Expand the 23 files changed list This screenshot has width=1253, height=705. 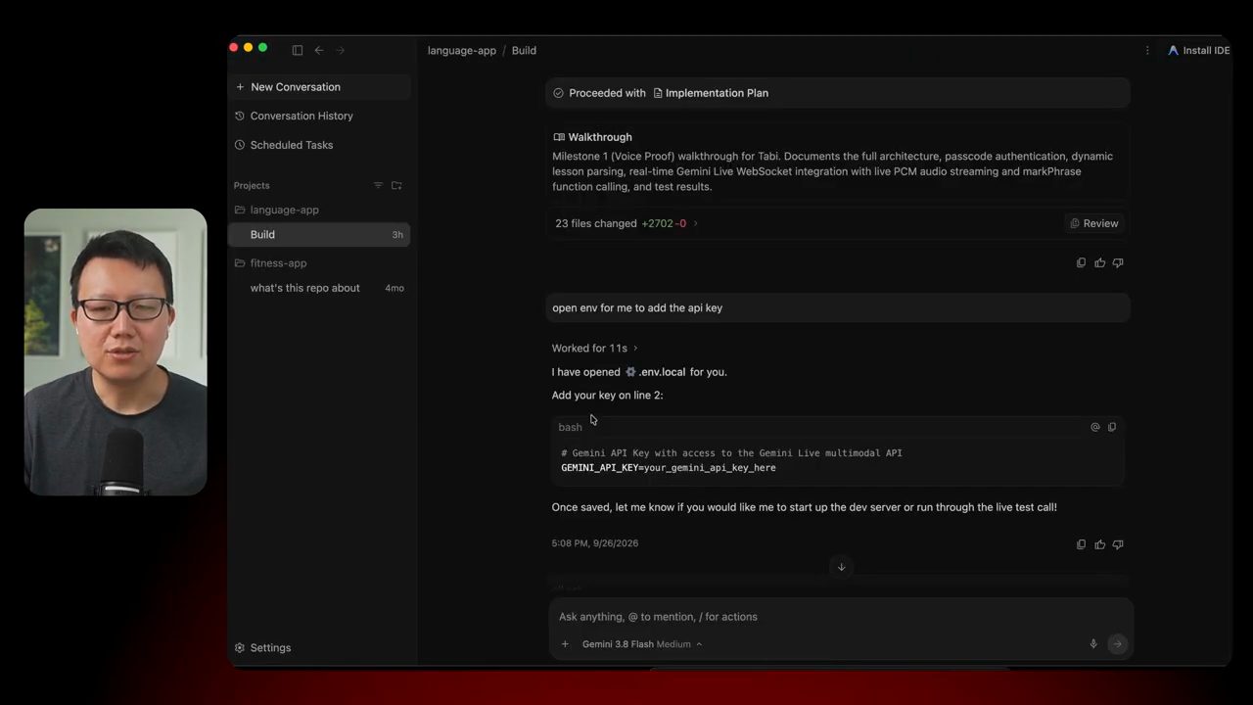626,223
